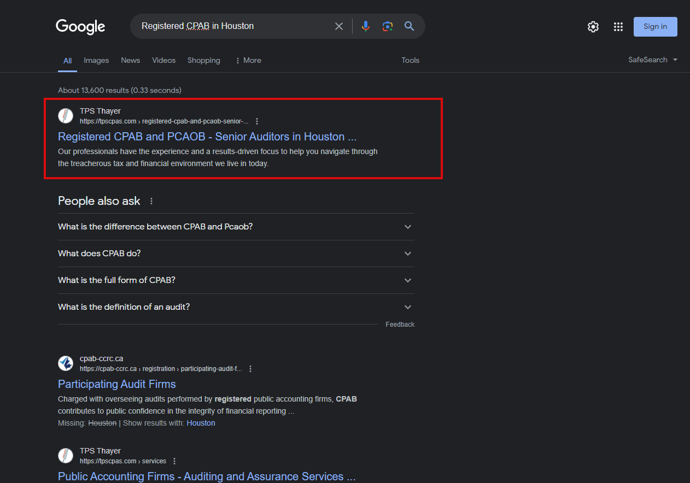This screenshot has width=690, height=483.
Task: Start voice search with microphone icon
Action: pos(366,26)
